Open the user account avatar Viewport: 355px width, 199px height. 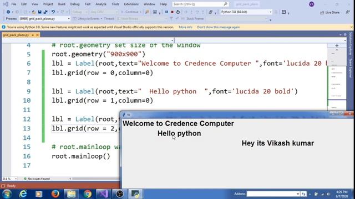point(312,4)
